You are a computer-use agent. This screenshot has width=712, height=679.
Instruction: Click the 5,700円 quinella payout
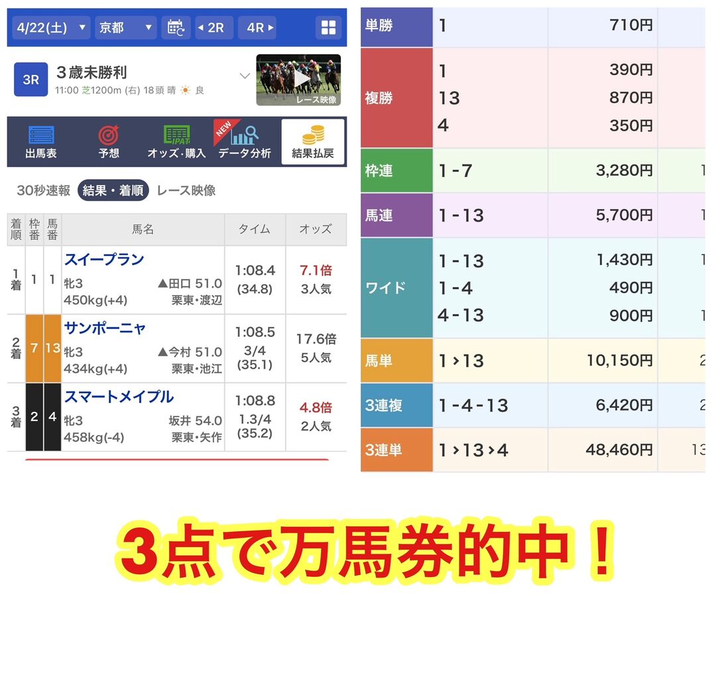coord(624,216)
